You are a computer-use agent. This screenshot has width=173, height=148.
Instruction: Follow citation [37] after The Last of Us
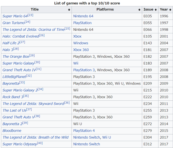coord(29,109)
